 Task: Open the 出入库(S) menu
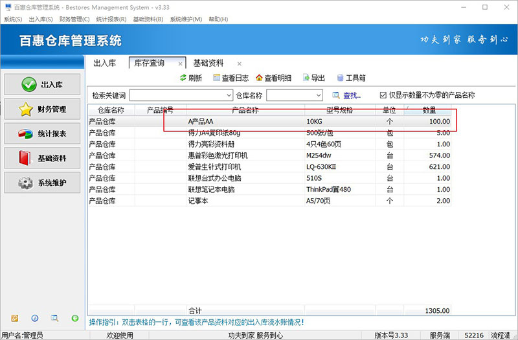point(41,19)
